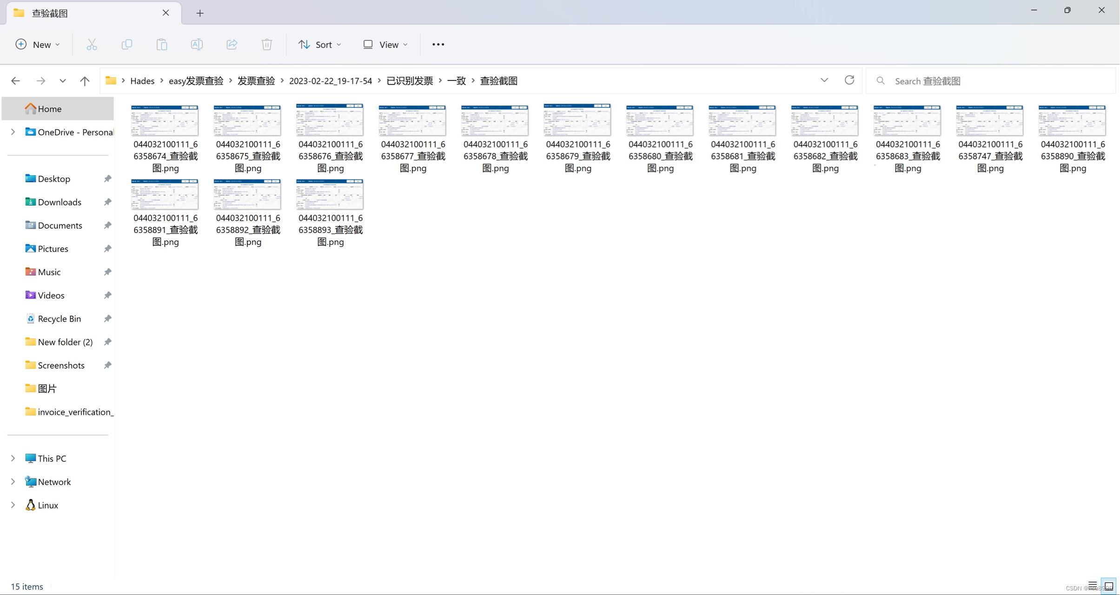Expand Linux tree node

pyautogui.click(x=13, y=505)
